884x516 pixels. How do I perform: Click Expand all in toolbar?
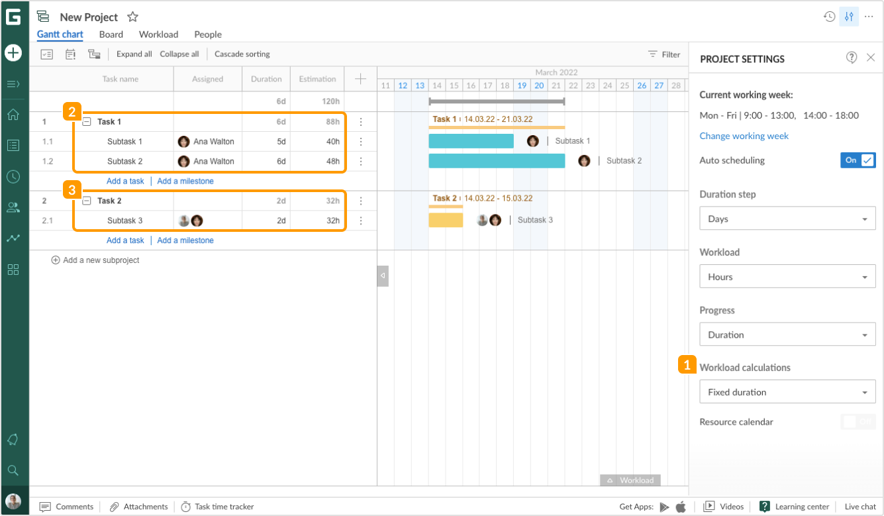click(x=134, y=54)
